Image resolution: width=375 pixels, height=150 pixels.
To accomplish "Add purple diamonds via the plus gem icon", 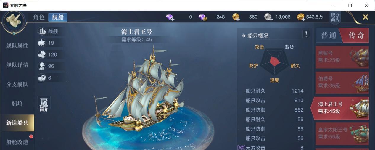I will click(170, 17).
